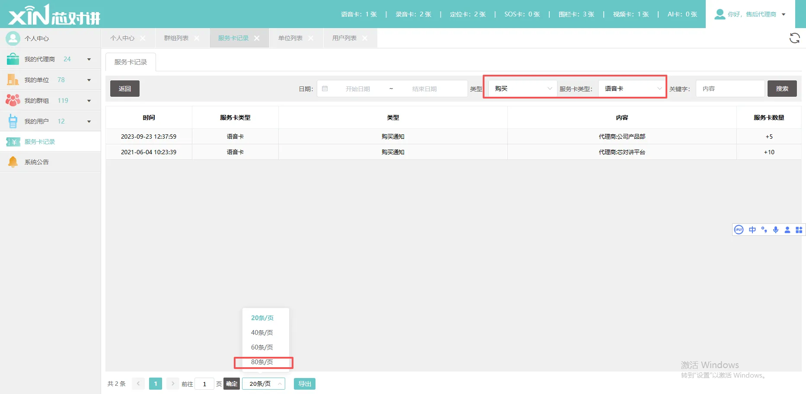The width and height of the screenshot is (806, 394).
Task: Close the 个人中心 tab
Action: tap(143, 38)
